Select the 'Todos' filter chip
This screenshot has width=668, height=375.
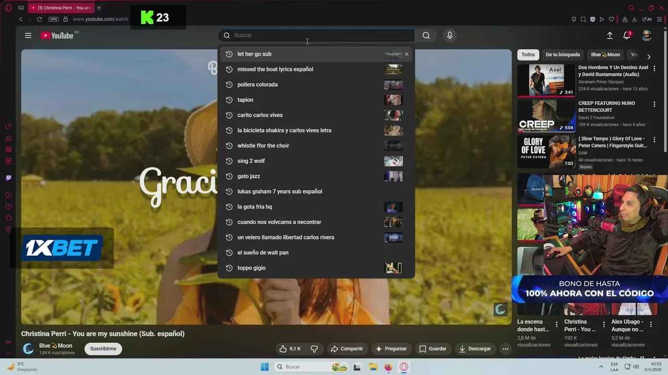click(x=528, y=55)
